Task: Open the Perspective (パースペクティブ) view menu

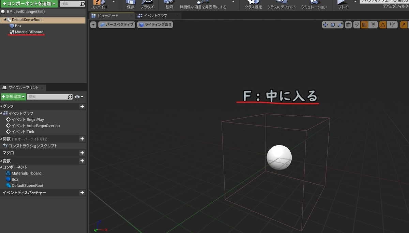Action: 117,25
